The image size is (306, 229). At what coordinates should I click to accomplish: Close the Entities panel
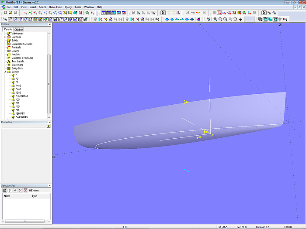click(x=50, y=24)
